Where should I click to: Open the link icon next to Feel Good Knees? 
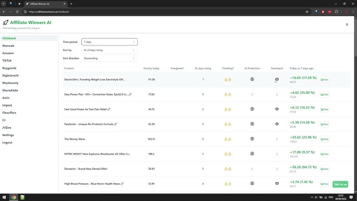(109, 109)
